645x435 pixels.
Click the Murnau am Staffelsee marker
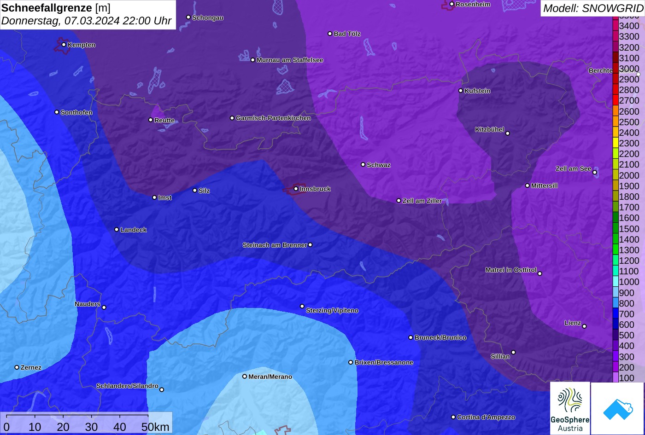tap(253, 60)
